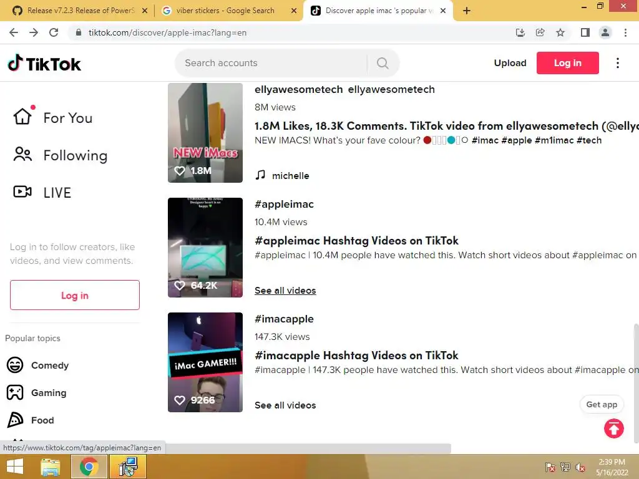Click the Get app button

[602, 404]
